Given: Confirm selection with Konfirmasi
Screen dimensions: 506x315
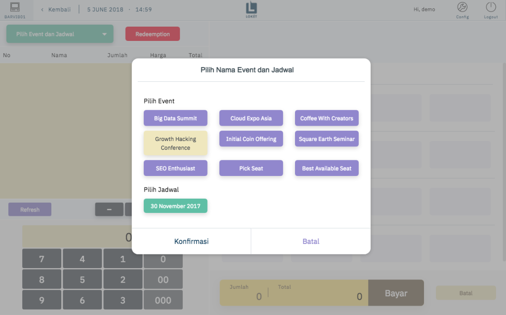Looking at the screenshot, I should 191,241.
